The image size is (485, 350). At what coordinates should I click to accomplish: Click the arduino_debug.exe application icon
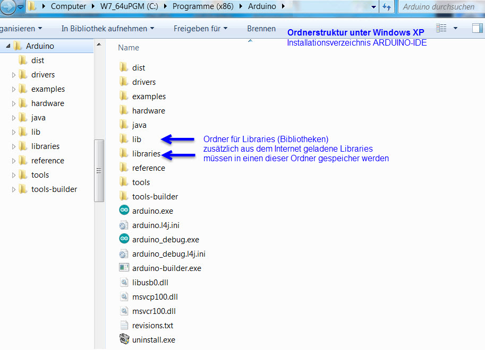(124, 239)
